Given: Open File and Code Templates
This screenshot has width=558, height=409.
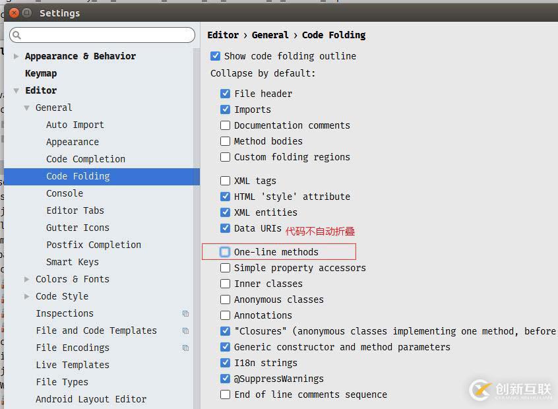Looking at the screenshot, I should [96, 330].
